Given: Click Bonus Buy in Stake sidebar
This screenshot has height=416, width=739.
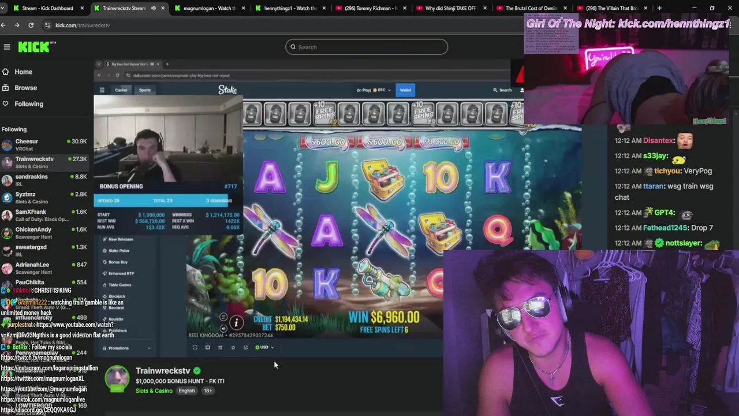Looking at the screenshot, I should pyautogui.click(x=118, y=262).
